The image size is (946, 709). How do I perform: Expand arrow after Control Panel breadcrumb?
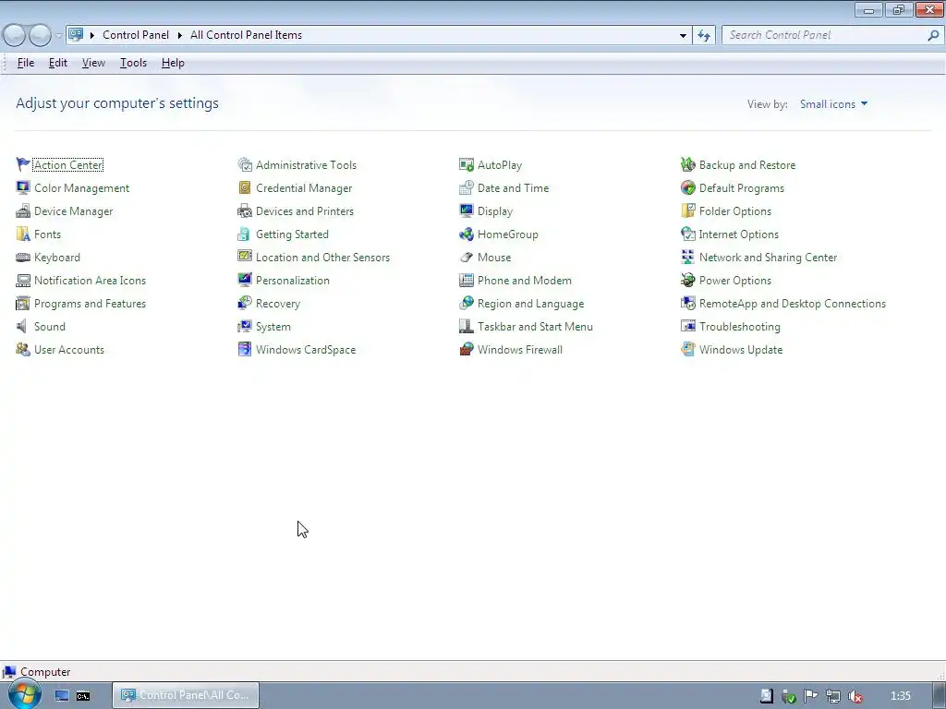coord(180,36)
